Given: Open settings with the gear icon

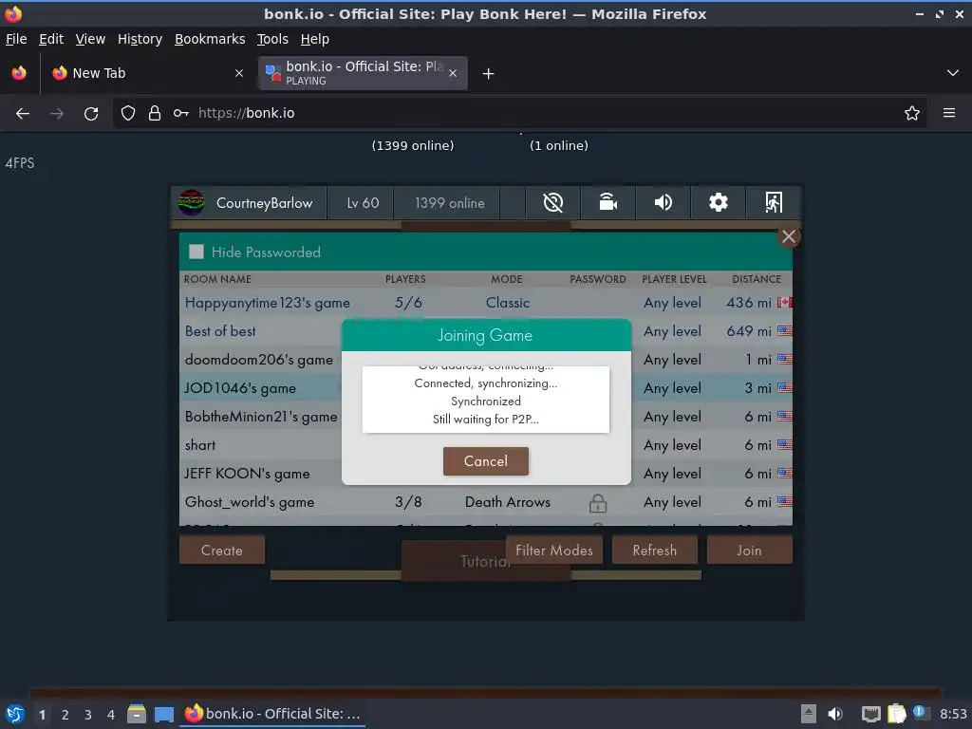Looking at the screenshot, I should [718, 202].
